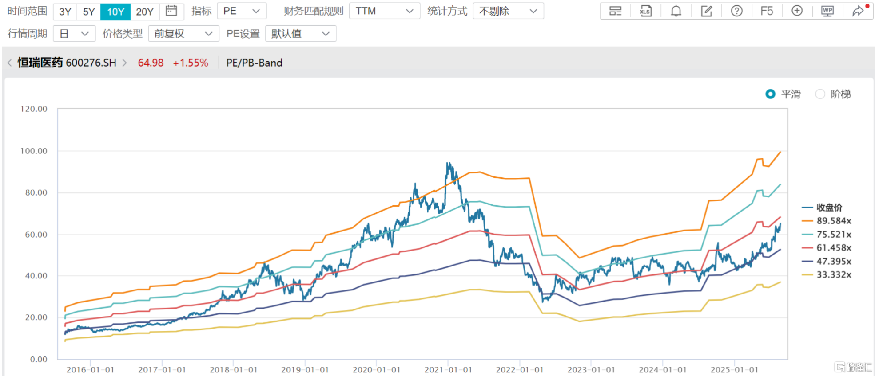Click the 2021-01-01 axis label
The height and width of the screenshot is (376, 875).
pyautogui.click(x=448, y=370)
